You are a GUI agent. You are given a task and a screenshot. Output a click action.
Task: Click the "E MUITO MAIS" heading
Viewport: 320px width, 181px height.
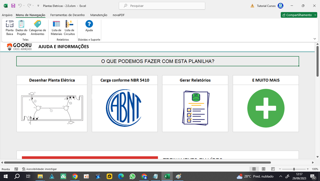coord(266,80)
